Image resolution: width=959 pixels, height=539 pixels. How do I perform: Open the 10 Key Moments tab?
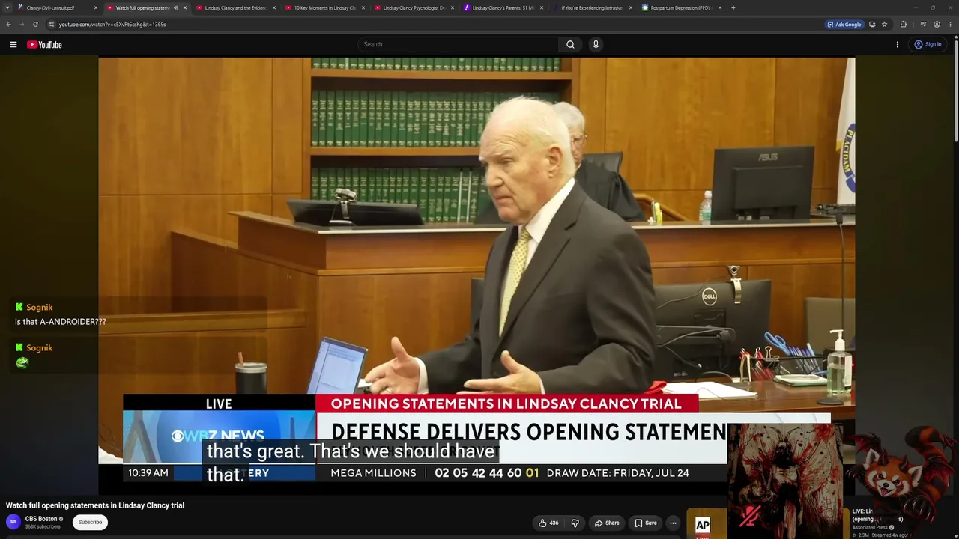coord(324,8)
